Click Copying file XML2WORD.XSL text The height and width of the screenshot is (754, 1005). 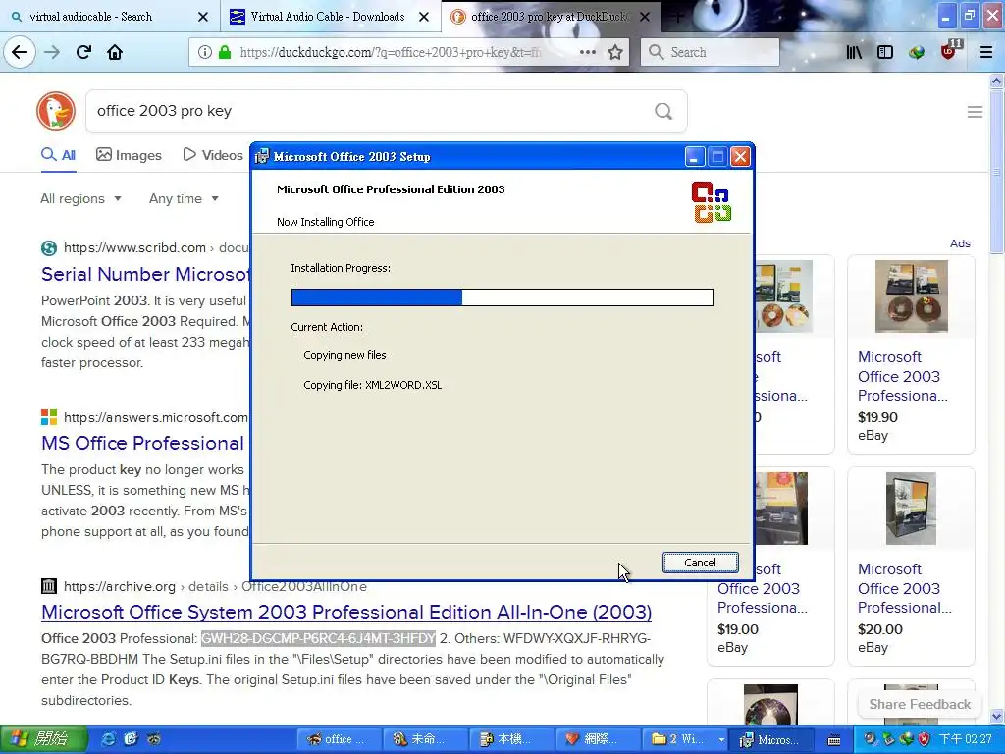[x=372, y=385]
